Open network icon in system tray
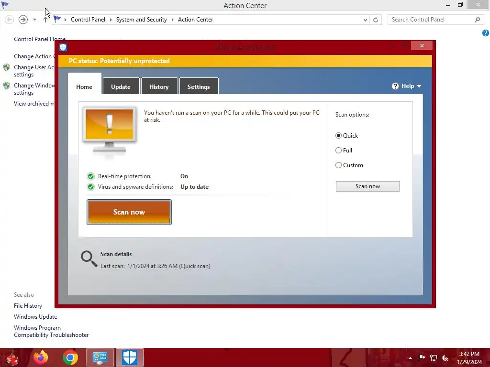 [434, 358]
